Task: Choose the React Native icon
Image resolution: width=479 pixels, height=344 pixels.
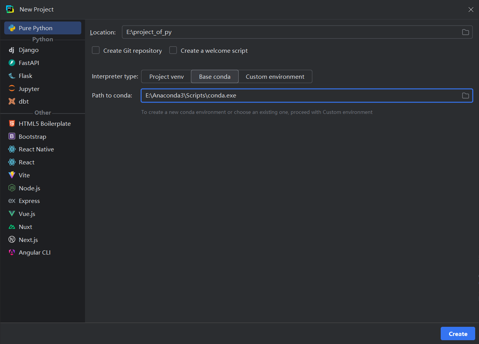Action: tap(12, 149)
